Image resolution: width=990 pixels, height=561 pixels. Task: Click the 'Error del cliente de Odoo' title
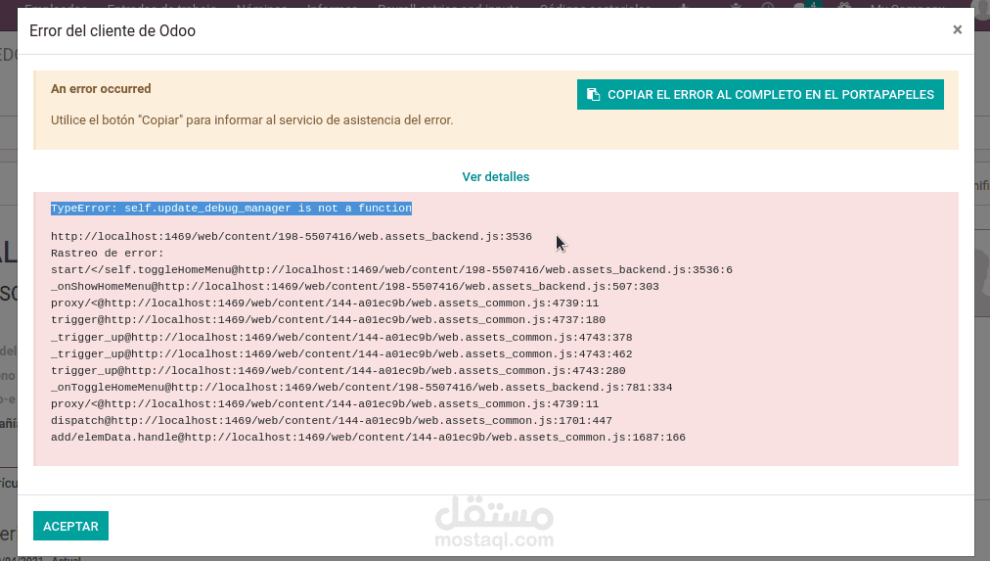112,31
